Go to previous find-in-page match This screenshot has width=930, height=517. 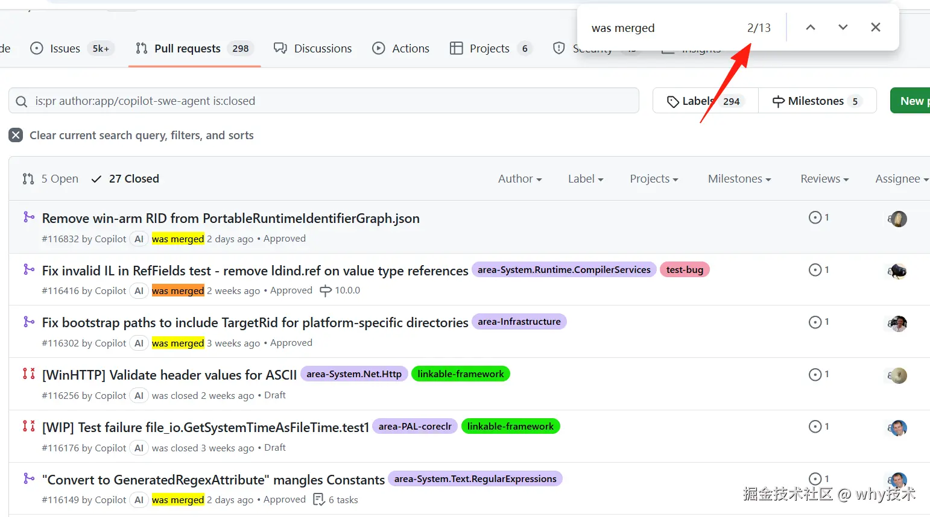tap(811, 28)
